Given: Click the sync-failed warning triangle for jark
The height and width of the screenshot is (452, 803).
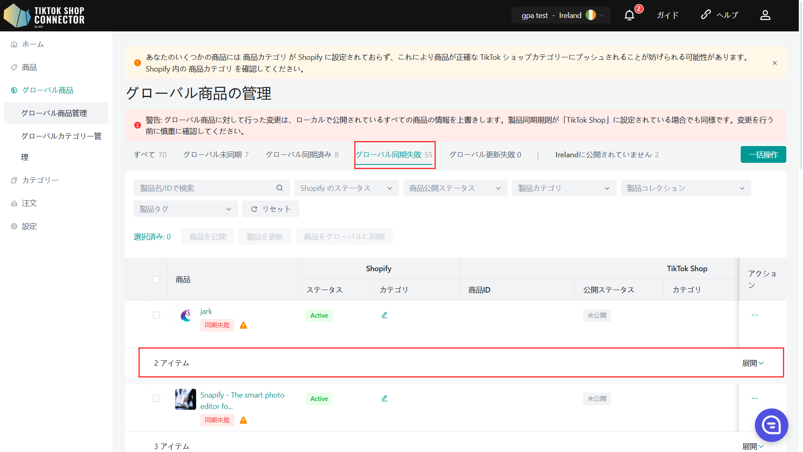Looking at the screenshot, I should point(243,325).
